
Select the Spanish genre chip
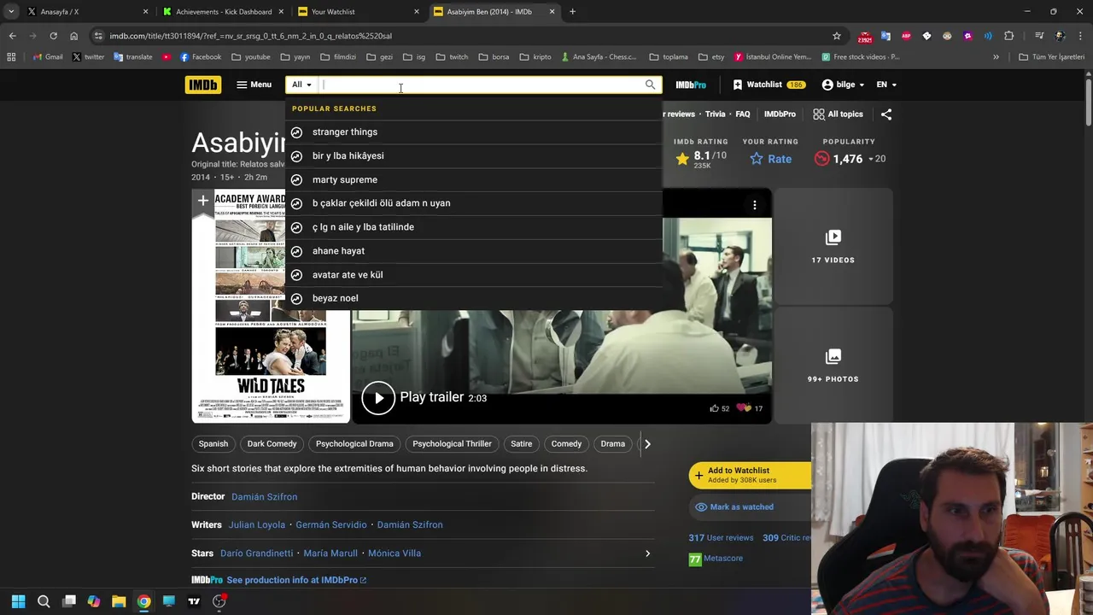[x=213, y=443]
